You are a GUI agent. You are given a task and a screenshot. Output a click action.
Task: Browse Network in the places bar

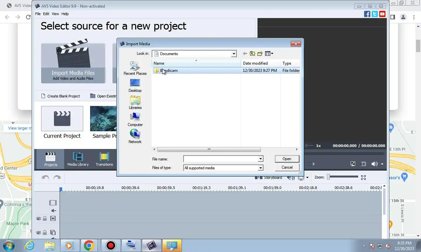(x=135, y=136)
